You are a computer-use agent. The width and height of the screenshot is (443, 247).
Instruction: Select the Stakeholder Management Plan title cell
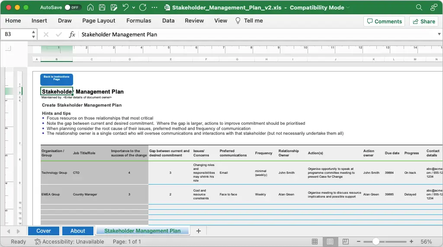coord(57,91)
